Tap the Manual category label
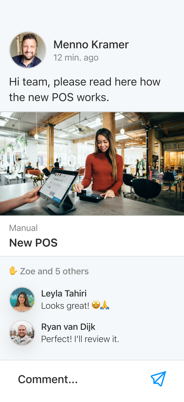This screenshot has height=402, width=184. pos(23,228)
